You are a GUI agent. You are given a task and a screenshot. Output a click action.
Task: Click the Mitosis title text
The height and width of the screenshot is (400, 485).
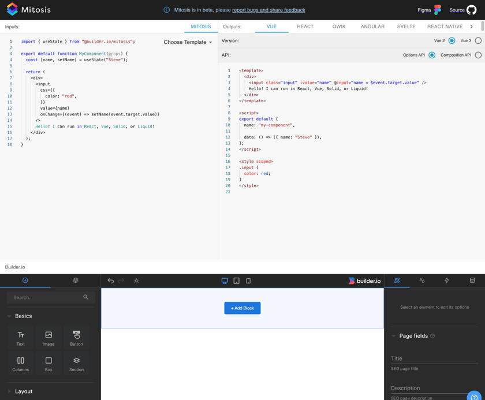click(36, 10)
